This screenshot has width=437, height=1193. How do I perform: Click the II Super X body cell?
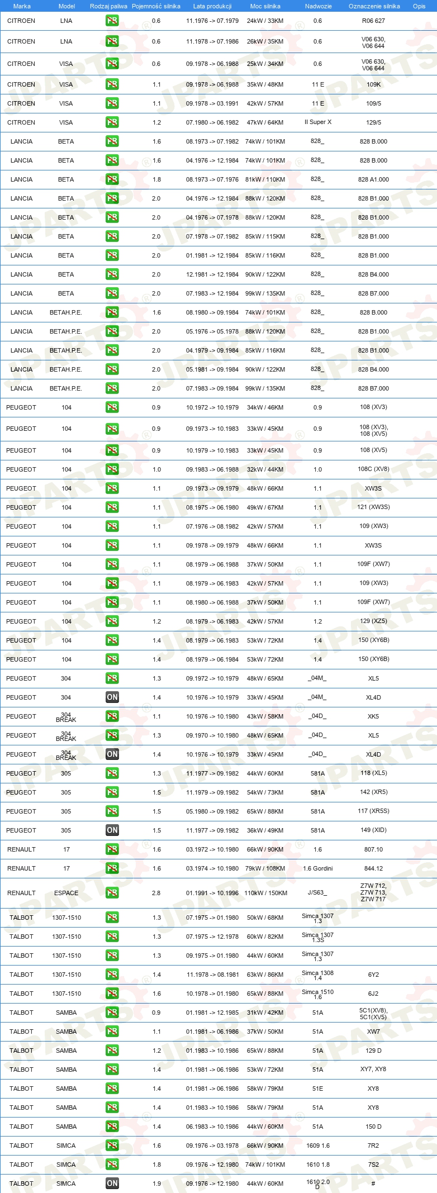point(318,122)
